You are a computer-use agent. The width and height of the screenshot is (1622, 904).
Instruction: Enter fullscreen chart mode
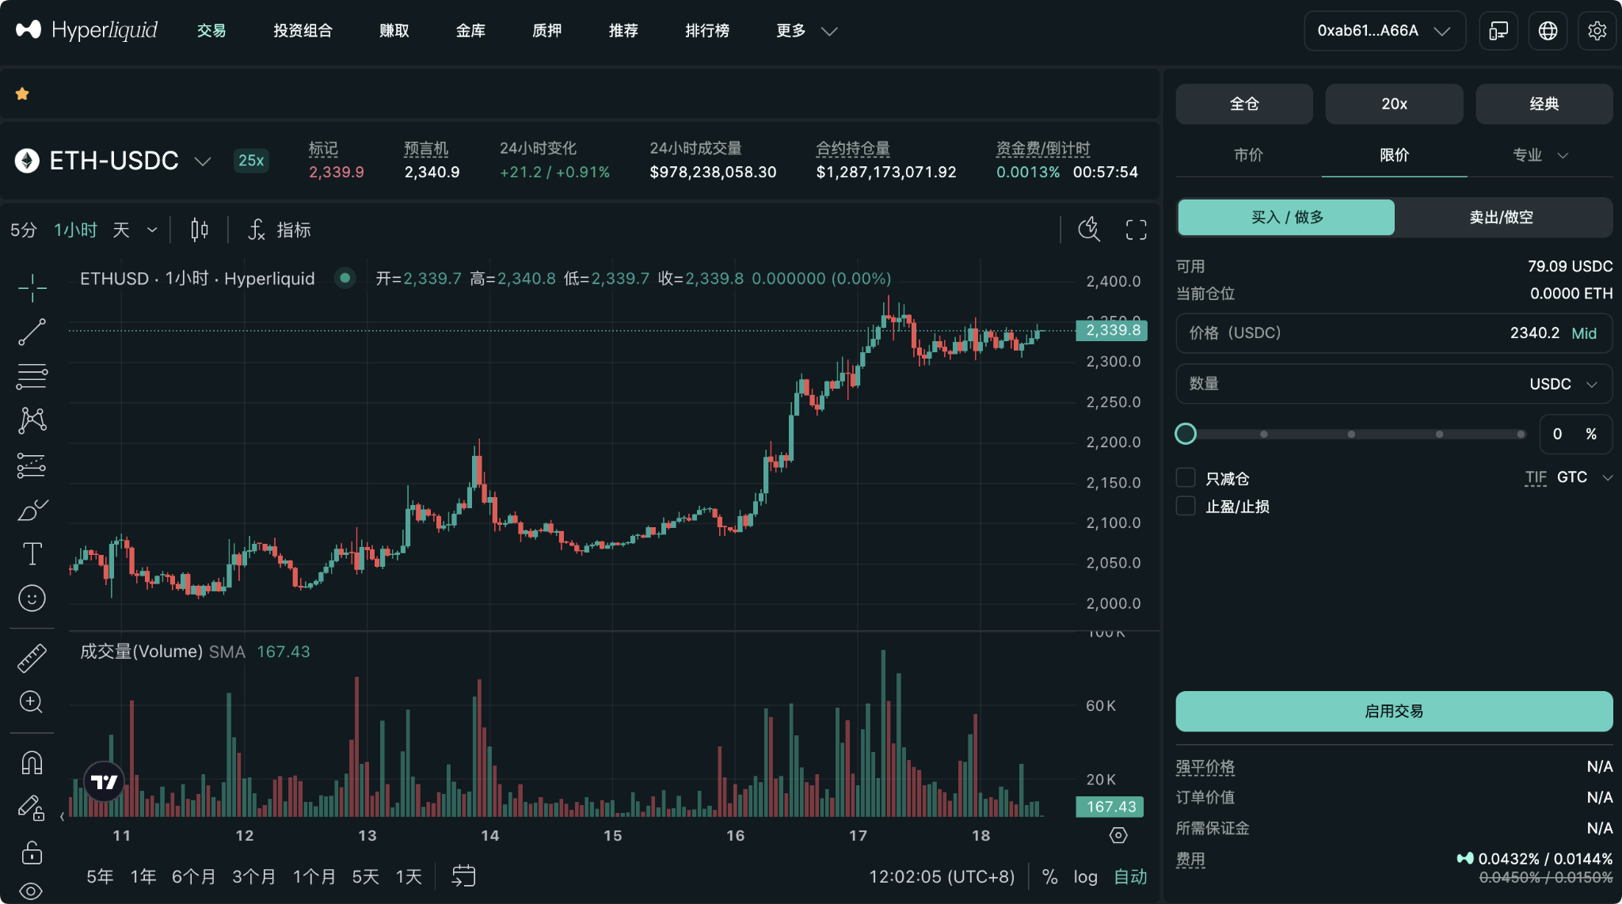point(1136,230)
